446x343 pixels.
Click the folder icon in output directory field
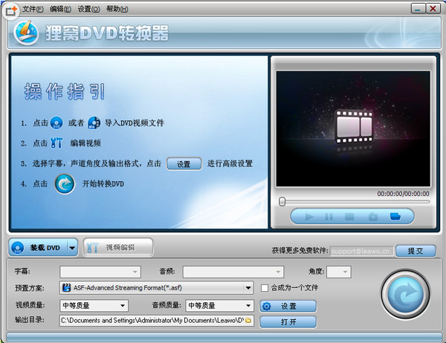pyautogui.click(x=248, y=321)
